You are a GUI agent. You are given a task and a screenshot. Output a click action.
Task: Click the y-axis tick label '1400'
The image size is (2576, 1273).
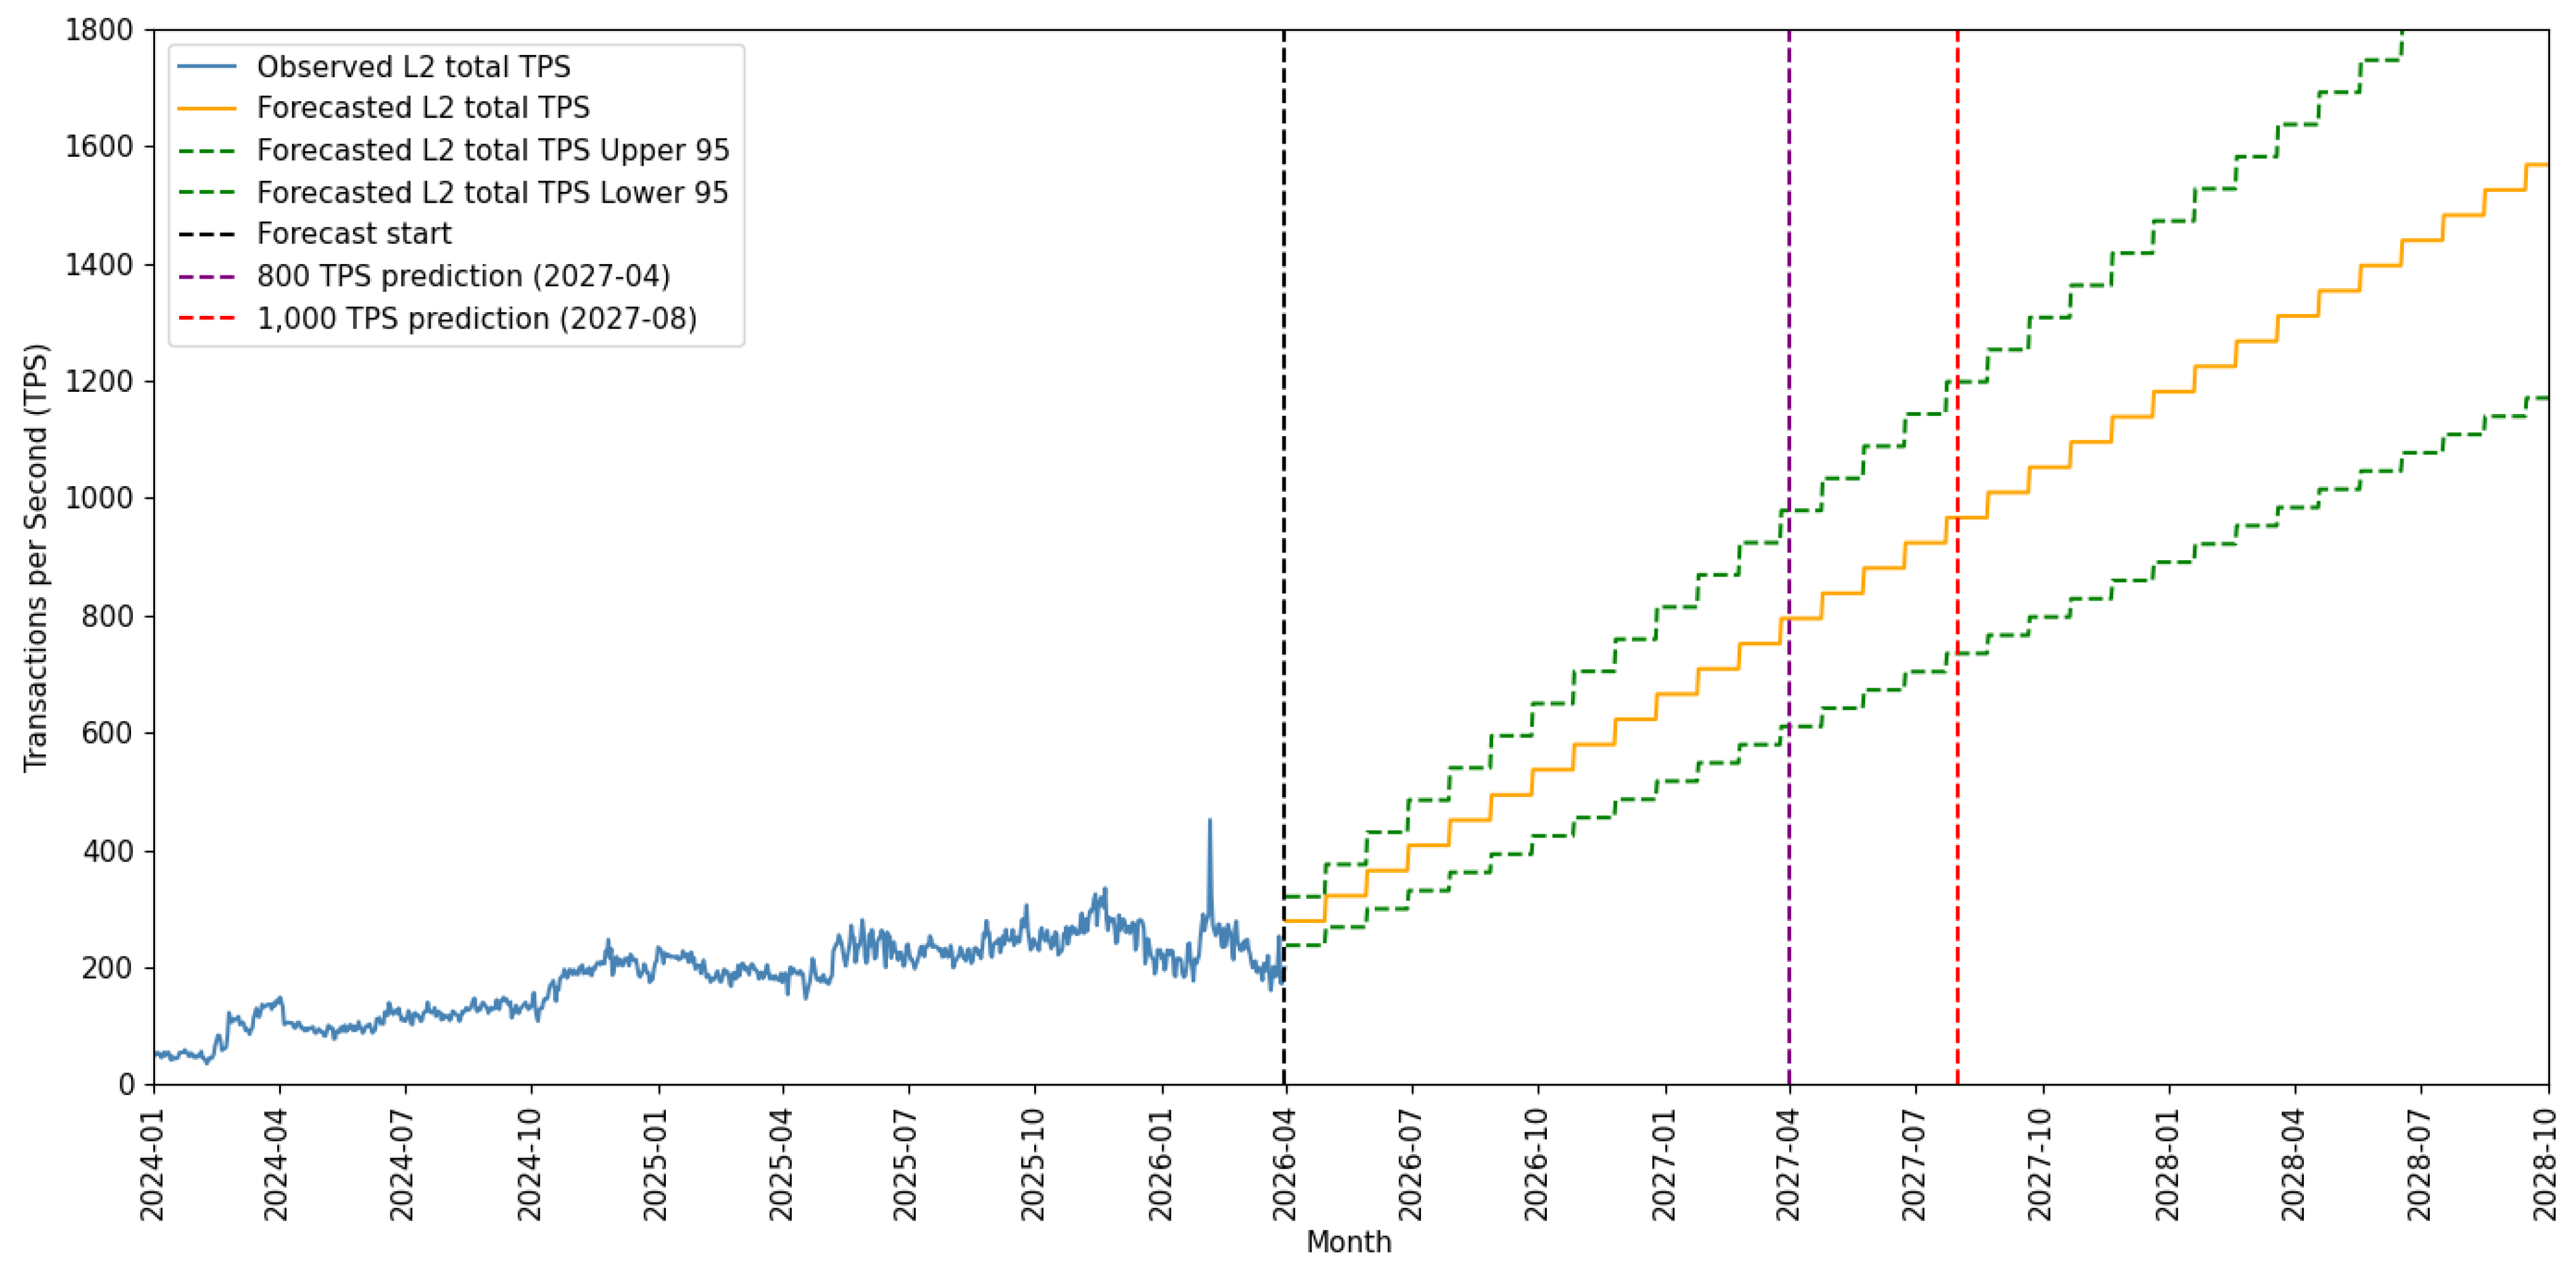99,264
